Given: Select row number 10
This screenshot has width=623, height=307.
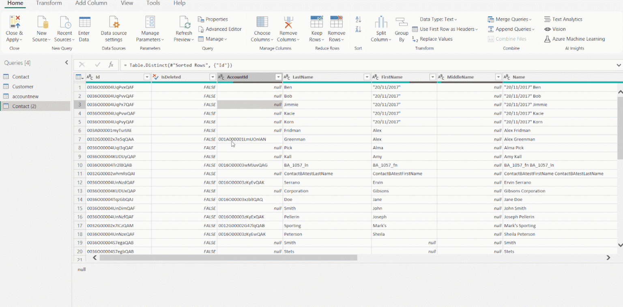Looking at the screenshot, I should click(79, 165).
